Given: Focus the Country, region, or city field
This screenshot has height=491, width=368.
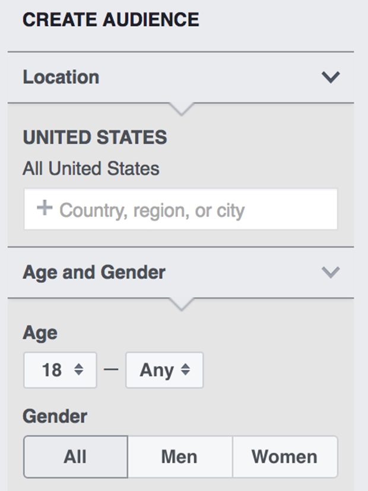Looking at the screenshot, I should click(180, 209).
